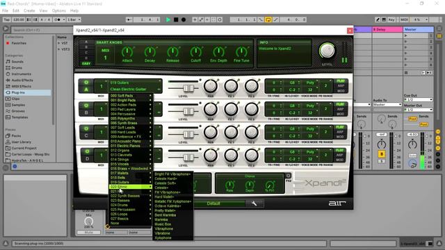Toggle power button for part C
The width and height of the screenshot is (445, 250).
(86, 128)
